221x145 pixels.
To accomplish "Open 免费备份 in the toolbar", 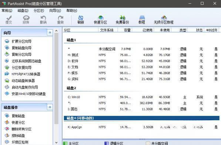I will click(x=122, y=20).
